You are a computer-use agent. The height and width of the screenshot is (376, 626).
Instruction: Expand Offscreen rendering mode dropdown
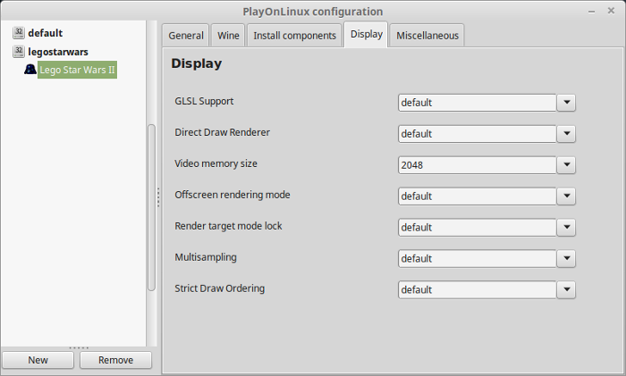(x=566, y=196)
